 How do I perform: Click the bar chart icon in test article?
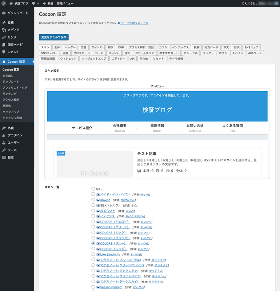(139, 171)
